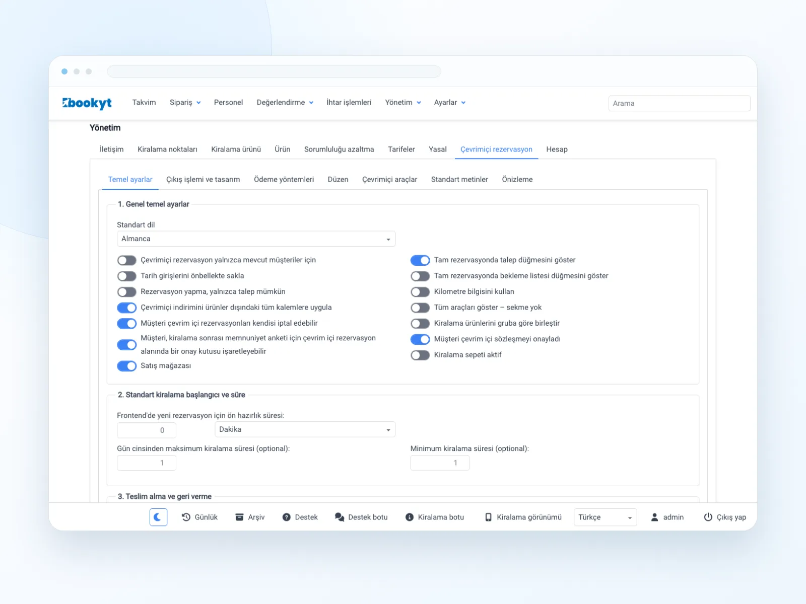Open the Standart dil Almanca dropdown
806x604 pixels.
pos(256,239)
